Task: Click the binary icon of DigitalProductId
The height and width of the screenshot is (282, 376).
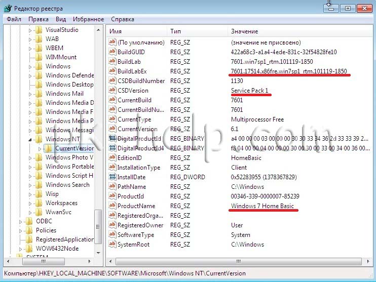Action: (112, 138)
